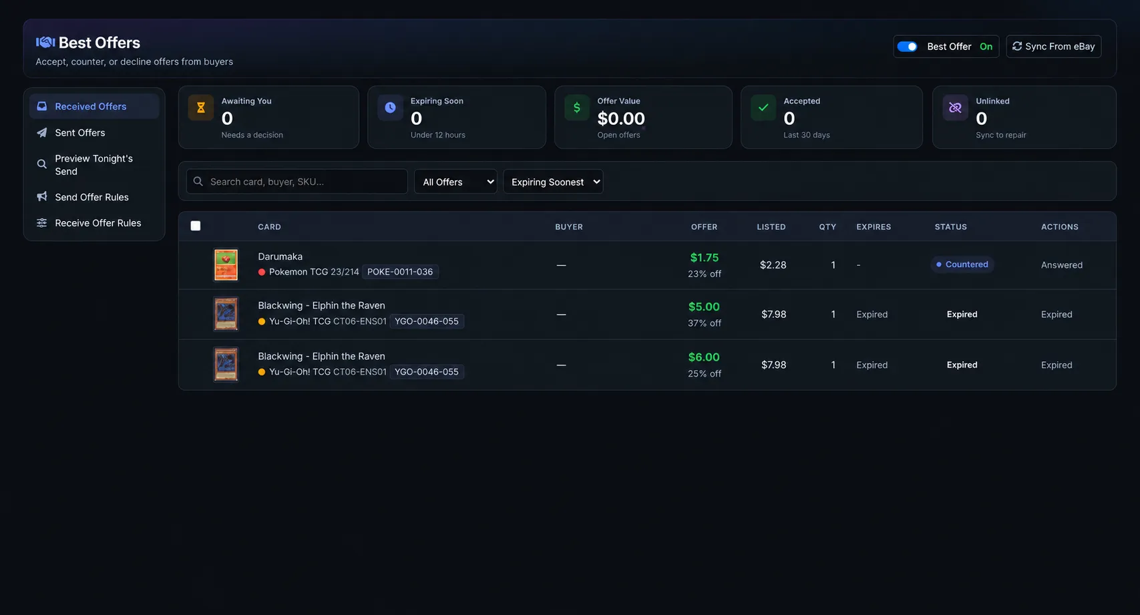1140x615 pixels.
Task: Click the OFFER column header
Action: 704,227
